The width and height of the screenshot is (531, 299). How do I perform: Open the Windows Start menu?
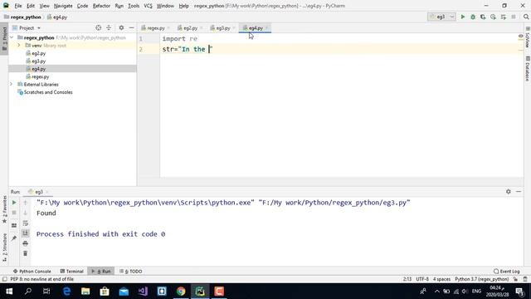(x=9, y=292)
